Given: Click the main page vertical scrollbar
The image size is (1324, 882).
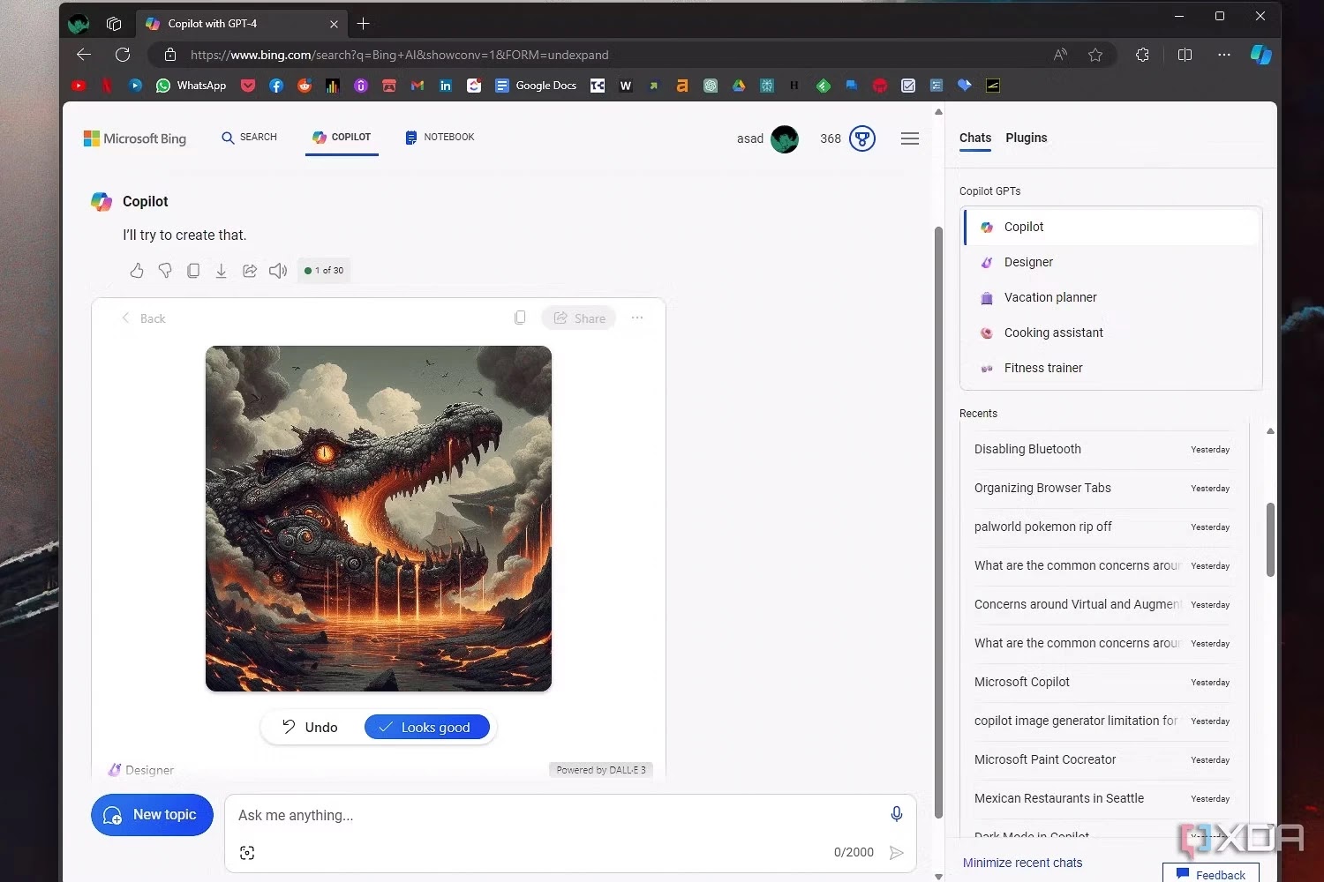Looking at the screenshot, I should 938,520.
